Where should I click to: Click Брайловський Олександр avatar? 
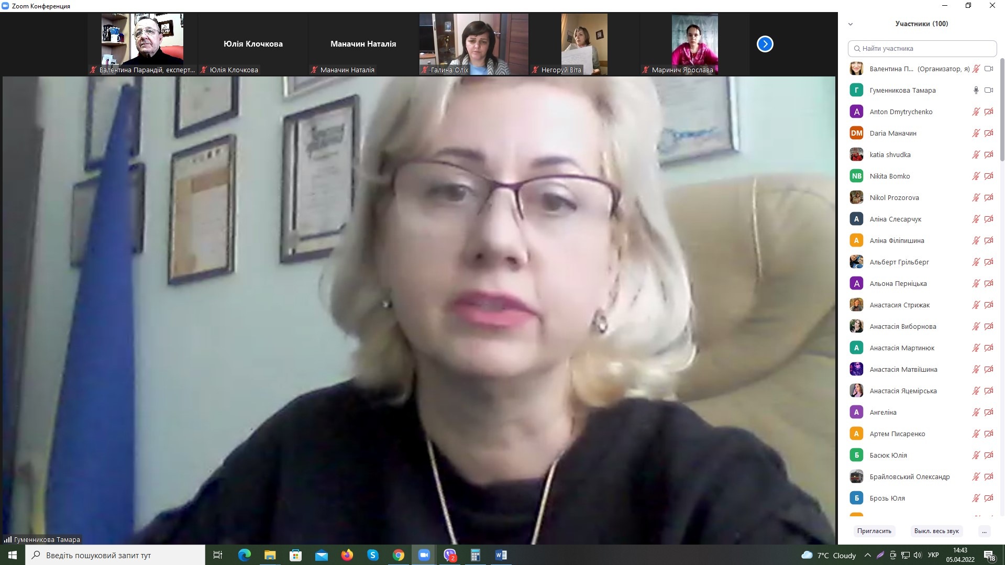856,477
